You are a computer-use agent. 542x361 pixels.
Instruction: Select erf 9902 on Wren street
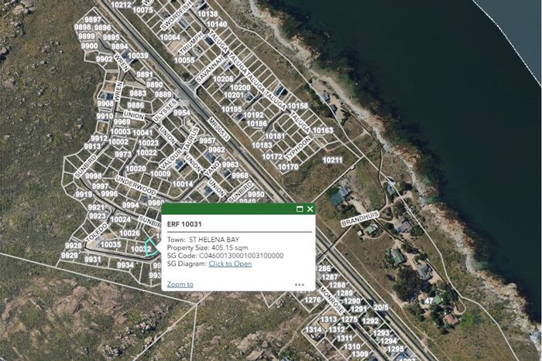pos(104,59)
